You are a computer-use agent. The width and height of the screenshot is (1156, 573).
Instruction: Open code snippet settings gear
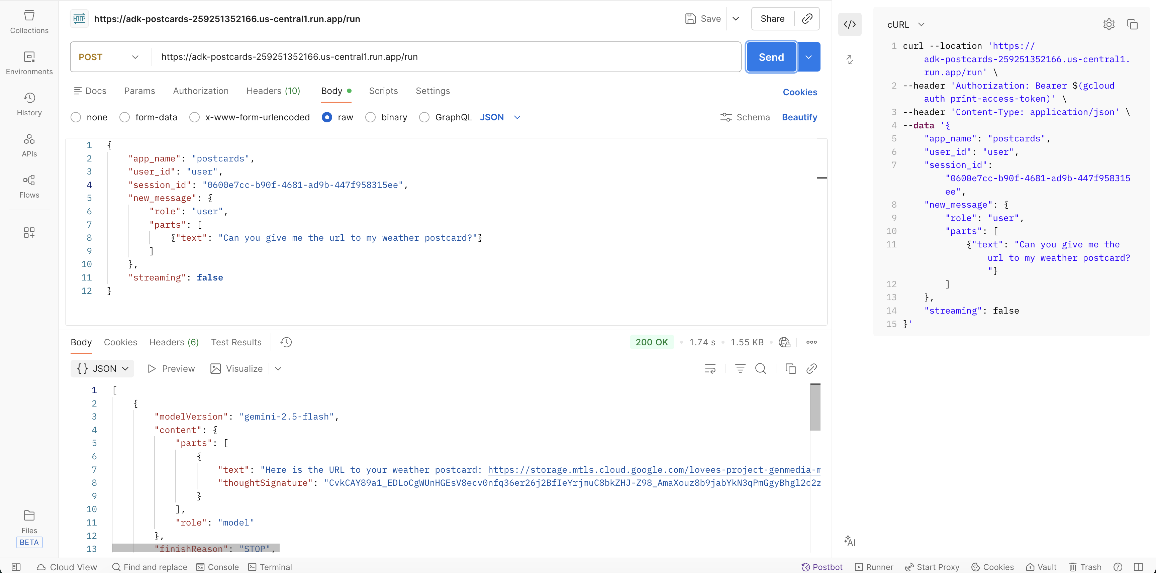pos(1109,24)
